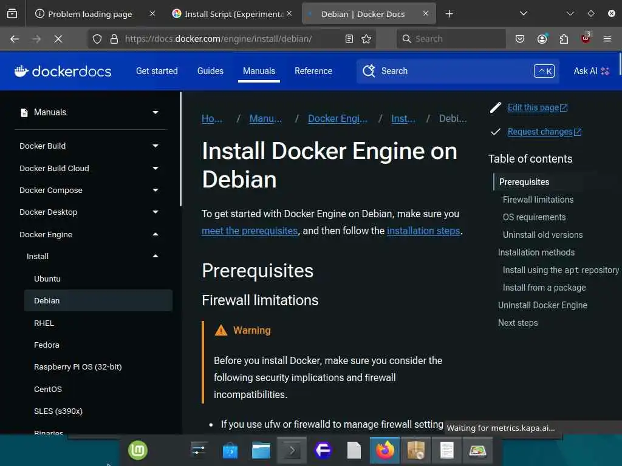Open Firefox account icon
This screenshot has height=466, width=622.
542,39
